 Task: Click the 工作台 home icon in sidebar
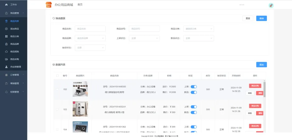point(7,5)
